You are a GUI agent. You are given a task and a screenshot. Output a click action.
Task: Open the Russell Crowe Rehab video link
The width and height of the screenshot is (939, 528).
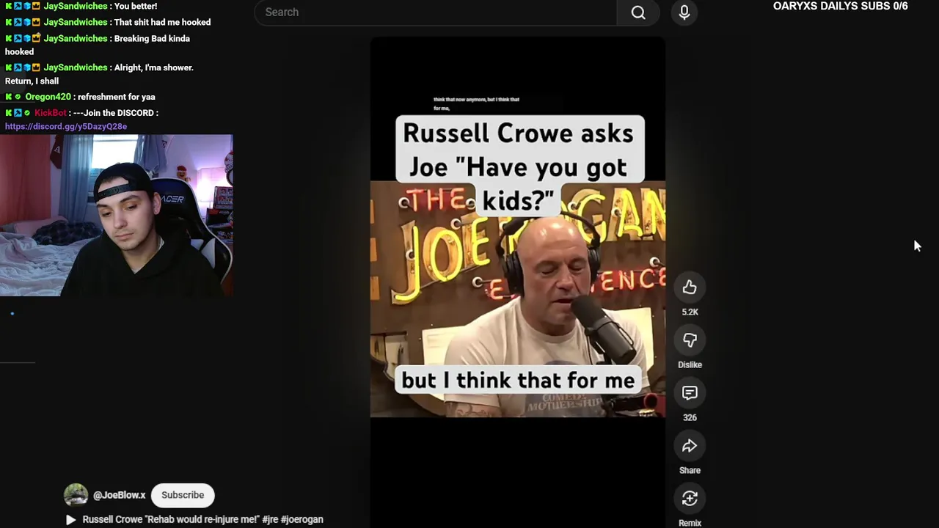[202, 519]
